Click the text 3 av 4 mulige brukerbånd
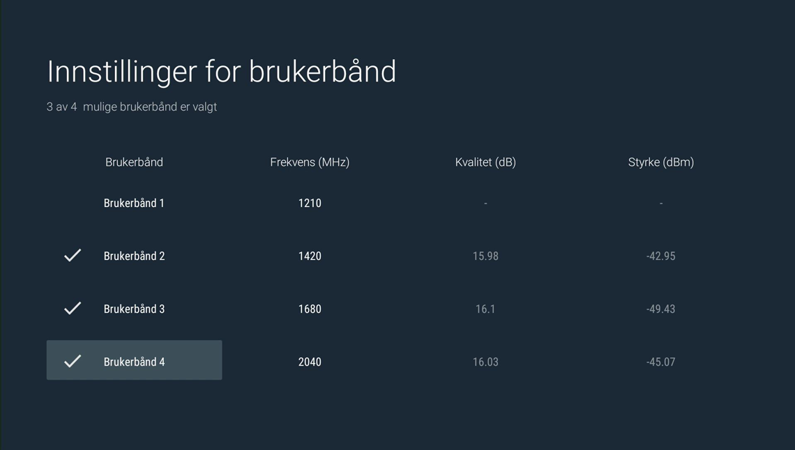The width and height of the screenshot is (795, 450). [131, 107]
